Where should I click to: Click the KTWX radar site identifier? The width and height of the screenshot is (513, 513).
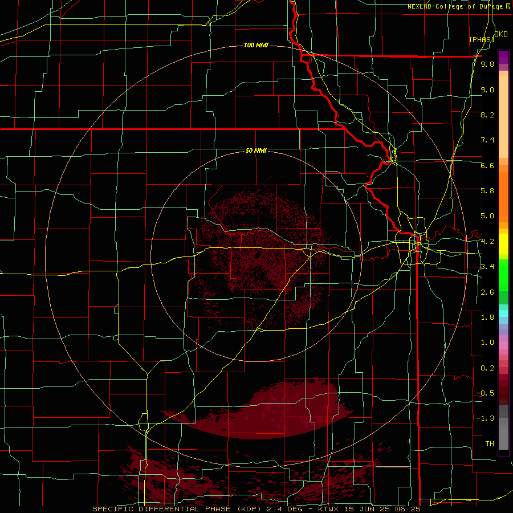point(328,509)
